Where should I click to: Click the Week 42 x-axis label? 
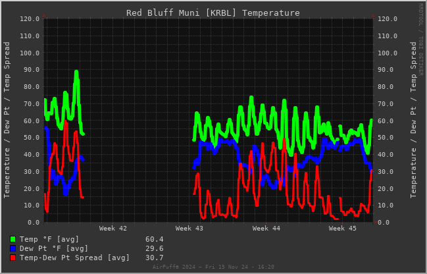113,229
